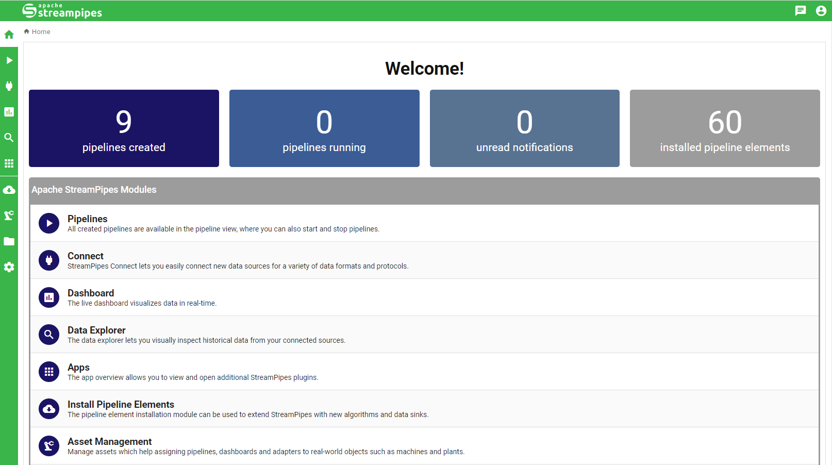This screenshot has height=465, width=832.
Task: Click description 'The live dashboard visualizes data in real-time.'
Action: [142, 303]
